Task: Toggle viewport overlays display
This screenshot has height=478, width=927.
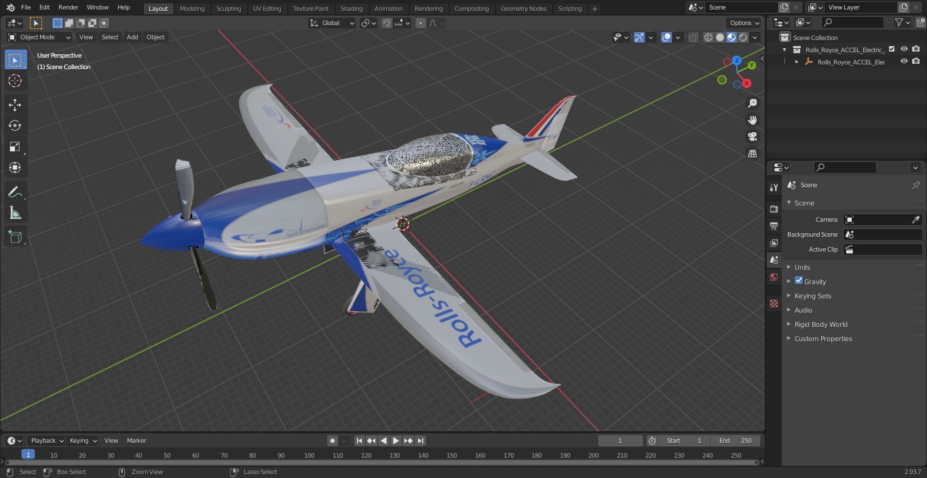Action: [x=666, y=37]
